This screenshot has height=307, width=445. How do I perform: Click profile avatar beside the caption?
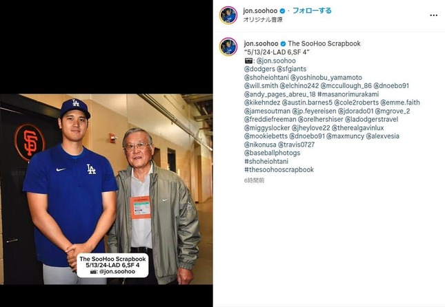pyautogui.click(x=228, y=47)
